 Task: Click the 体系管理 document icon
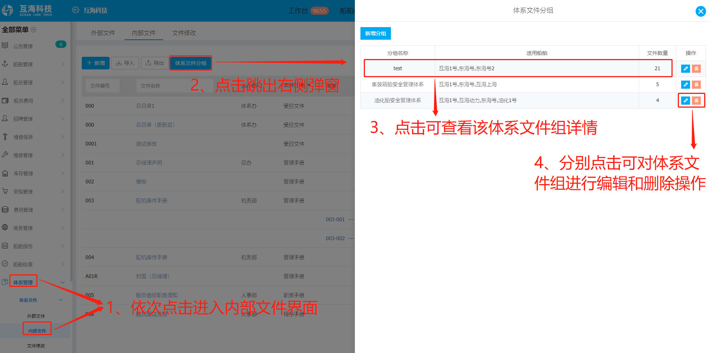[x=5, y=282]
